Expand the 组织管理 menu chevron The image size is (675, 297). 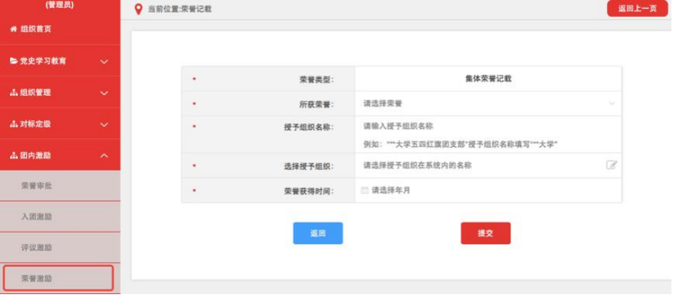point(104,93)
